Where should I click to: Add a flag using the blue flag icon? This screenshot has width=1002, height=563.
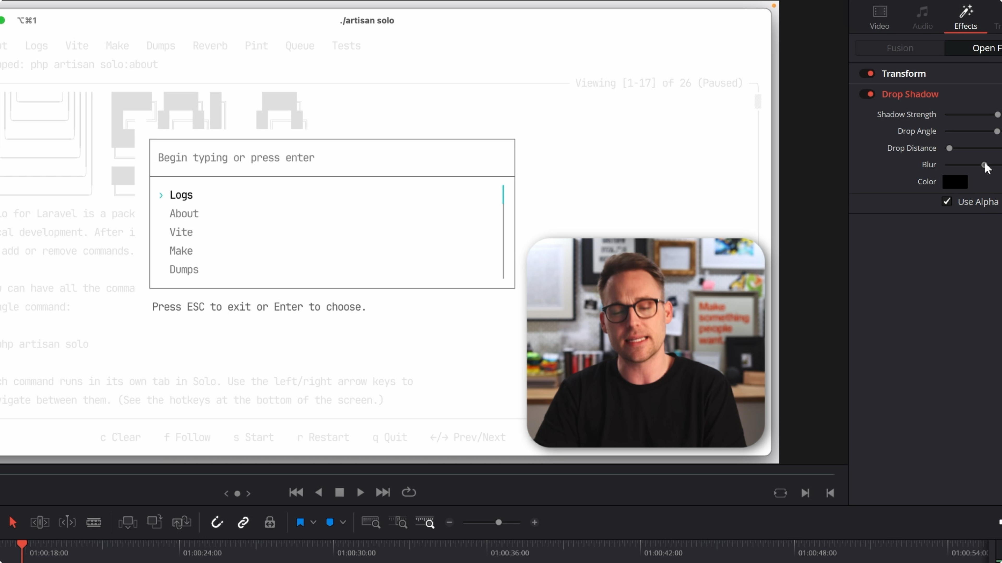[x=300, y=522]
